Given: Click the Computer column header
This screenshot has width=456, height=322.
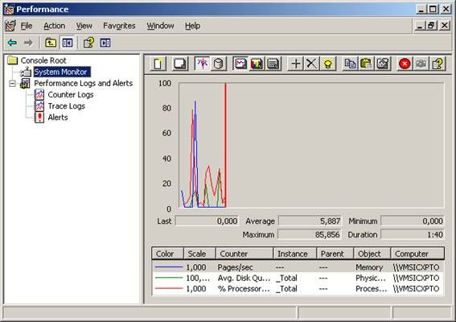Looking at the screenshot, I should coord(417,254).
